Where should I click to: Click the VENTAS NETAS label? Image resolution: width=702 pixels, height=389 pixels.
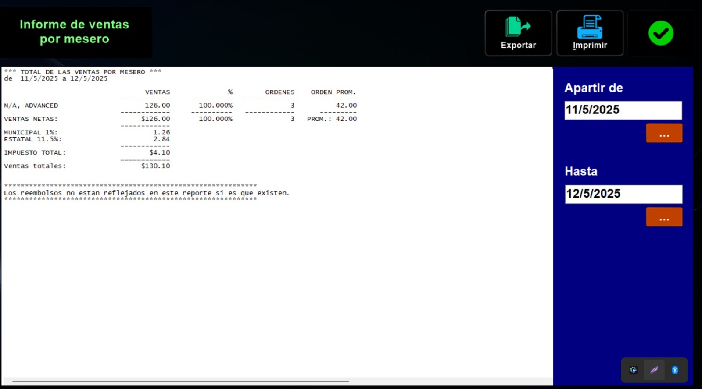point(31,119)
